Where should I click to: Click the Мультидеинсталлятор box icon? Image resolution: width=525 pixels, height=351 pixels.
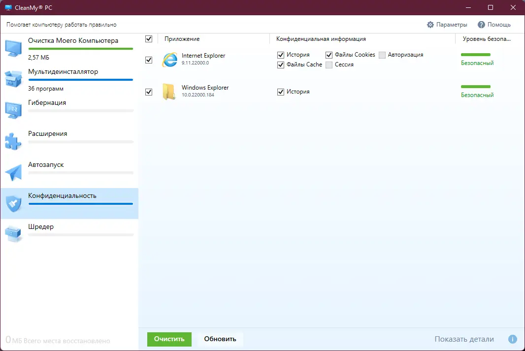tap(13, 79)
